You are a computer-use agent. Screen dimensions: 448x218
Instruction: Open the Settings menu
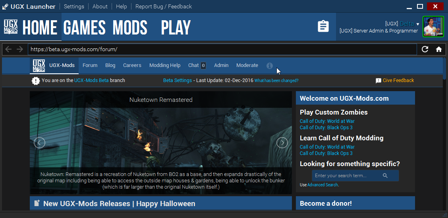74,6
